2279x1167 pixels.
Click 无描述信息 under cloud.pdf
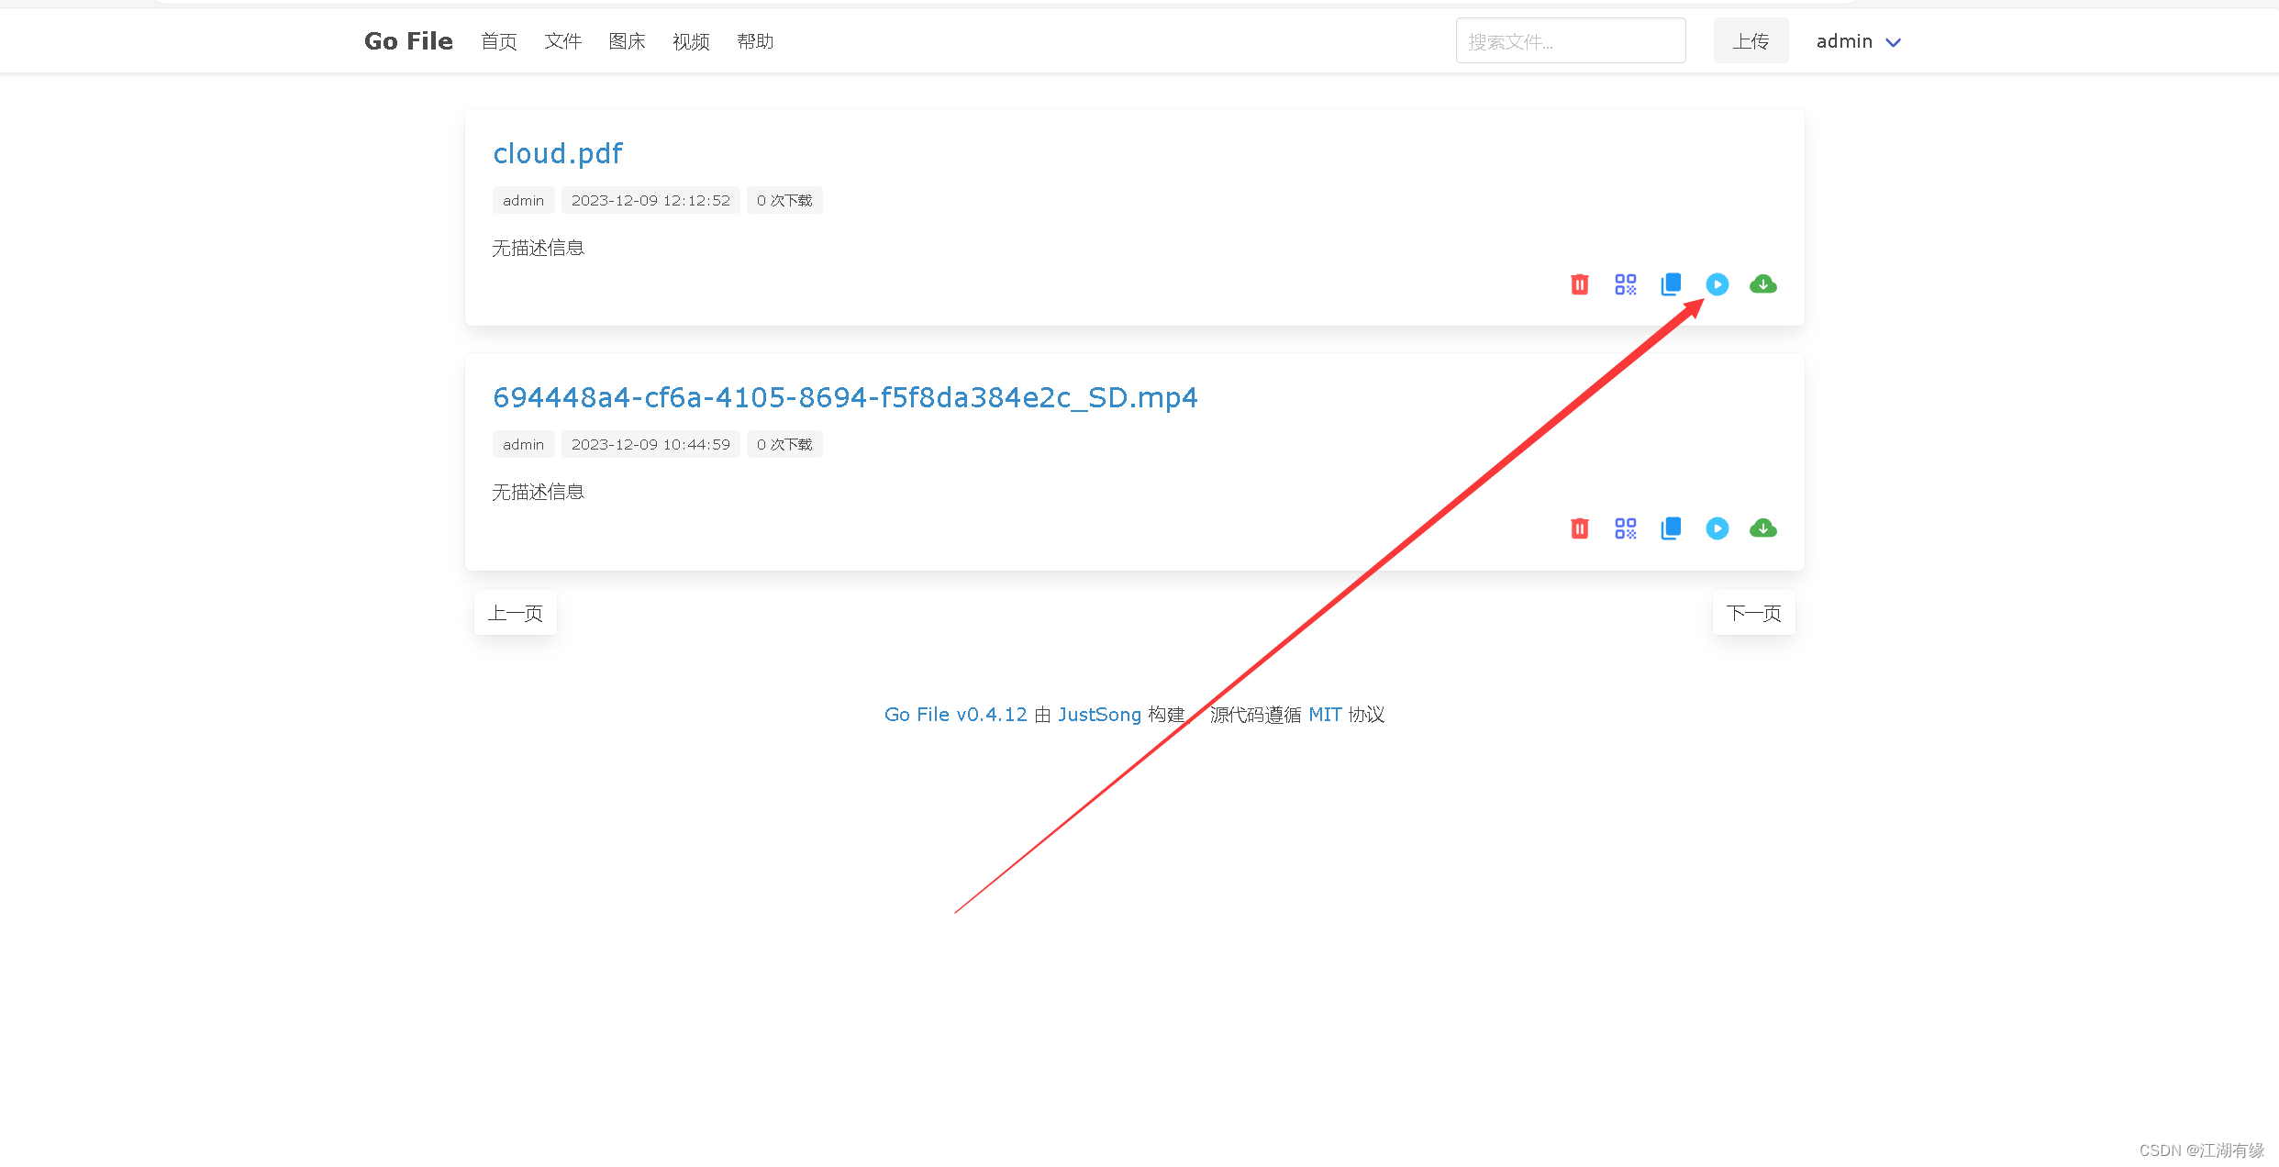pos(539,248)
